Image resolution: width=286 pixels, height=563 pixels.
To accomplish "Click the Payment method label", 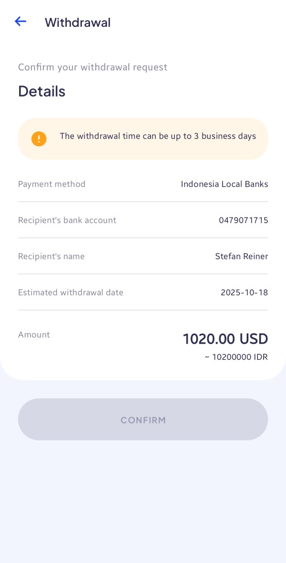I will pyautogui.click(x=51, y=184).
